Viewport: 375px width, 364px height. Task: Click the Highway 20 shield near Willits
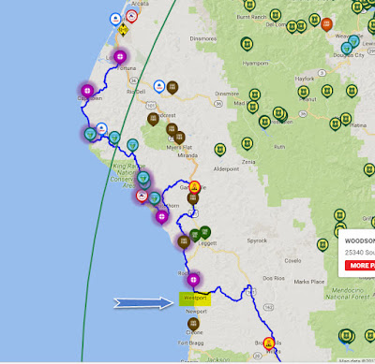[x=257, y=356]
